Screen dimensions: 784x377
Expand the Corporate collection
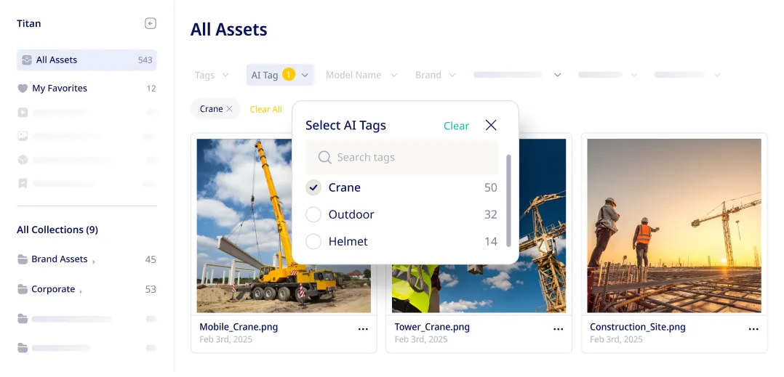click(81, 291)
